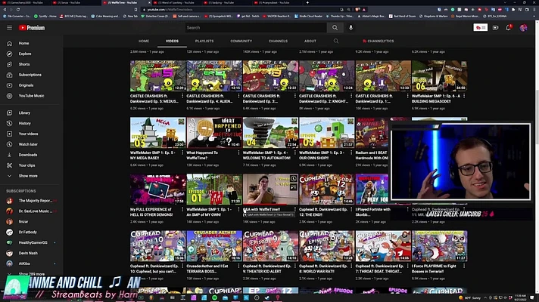Open options menu for Castle Crashers Ep. 5
The image size is (539, 302).
click(182, 96)
